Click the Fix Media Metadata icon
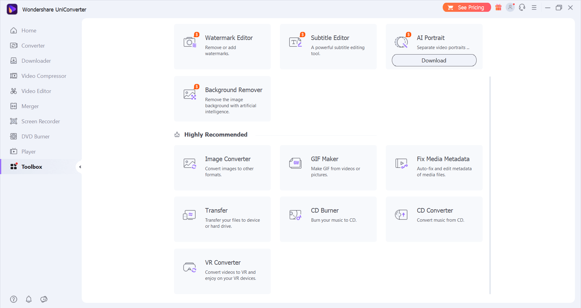 [402, 164]
